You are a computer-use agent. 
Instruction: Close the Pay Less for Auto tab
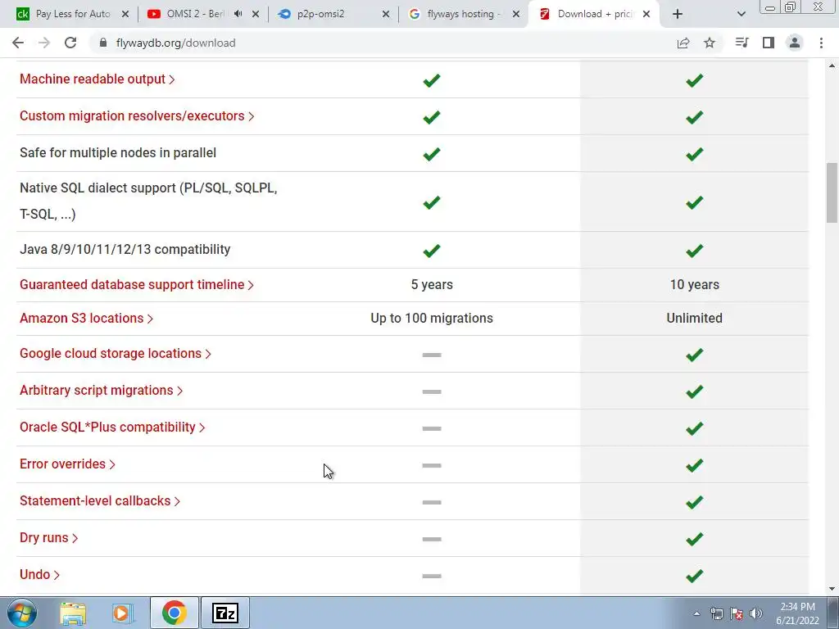pyautogui.click(x=125, y=14)
